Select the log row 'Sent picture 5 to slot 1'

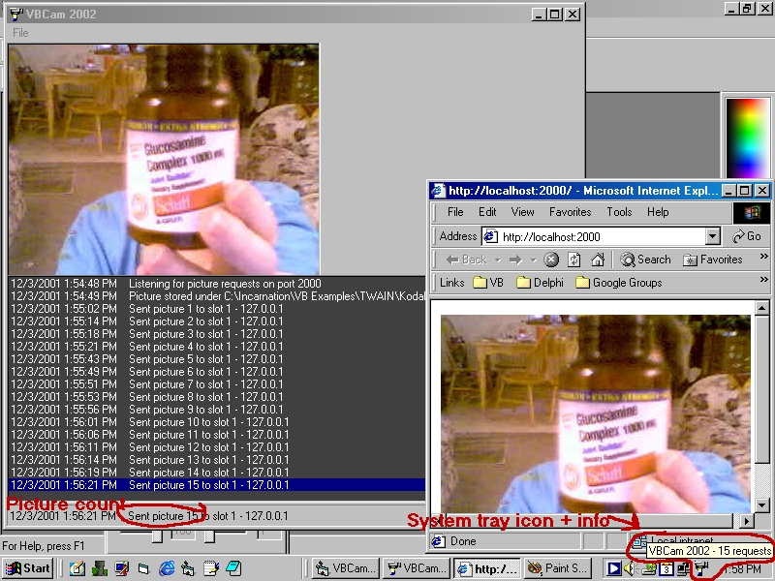point(217,359)
